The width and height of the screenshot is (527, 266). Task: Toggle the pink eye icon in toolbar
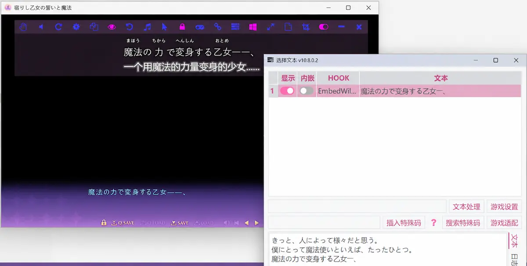click(x=112, y=27)
